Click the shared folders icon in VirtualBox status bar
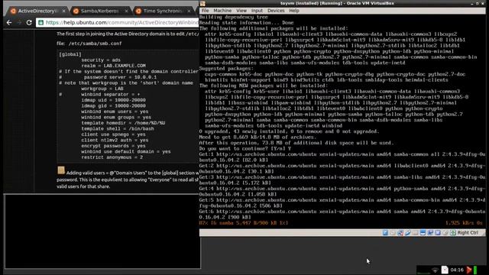The image size is (489, 275). (415, 232)
